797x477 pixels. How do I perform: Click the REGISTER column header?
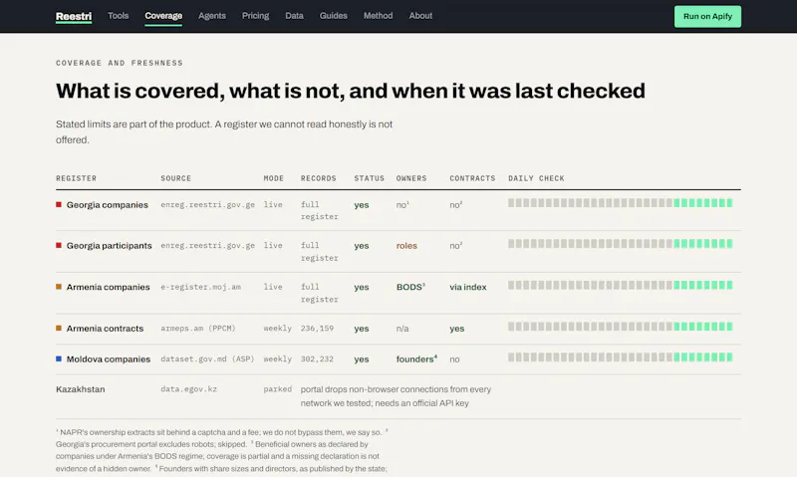(77, 178)
